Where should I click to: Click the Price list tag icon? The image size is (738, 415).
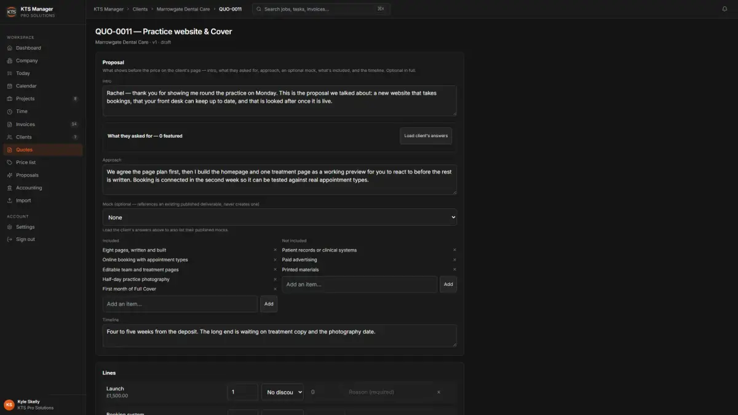[10, 162]
